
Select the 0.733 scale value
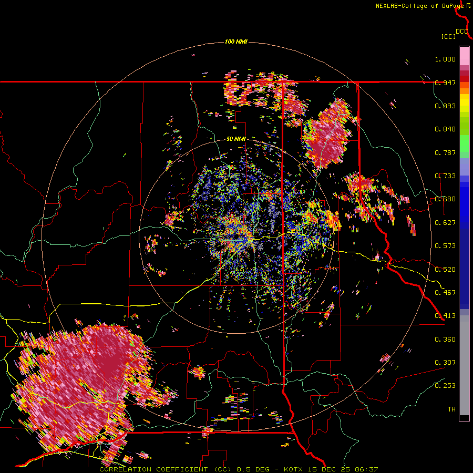(445, 176)
